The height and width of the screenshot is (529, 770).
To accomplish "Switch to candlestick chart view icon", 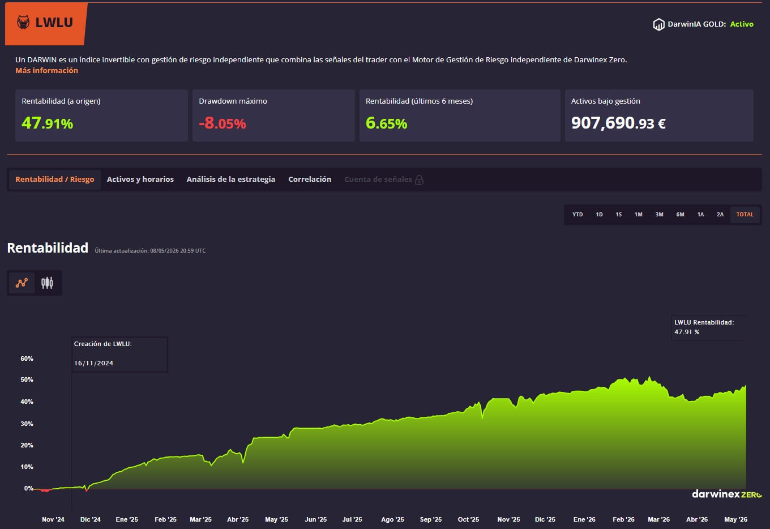I will click(x=47, y=283).
